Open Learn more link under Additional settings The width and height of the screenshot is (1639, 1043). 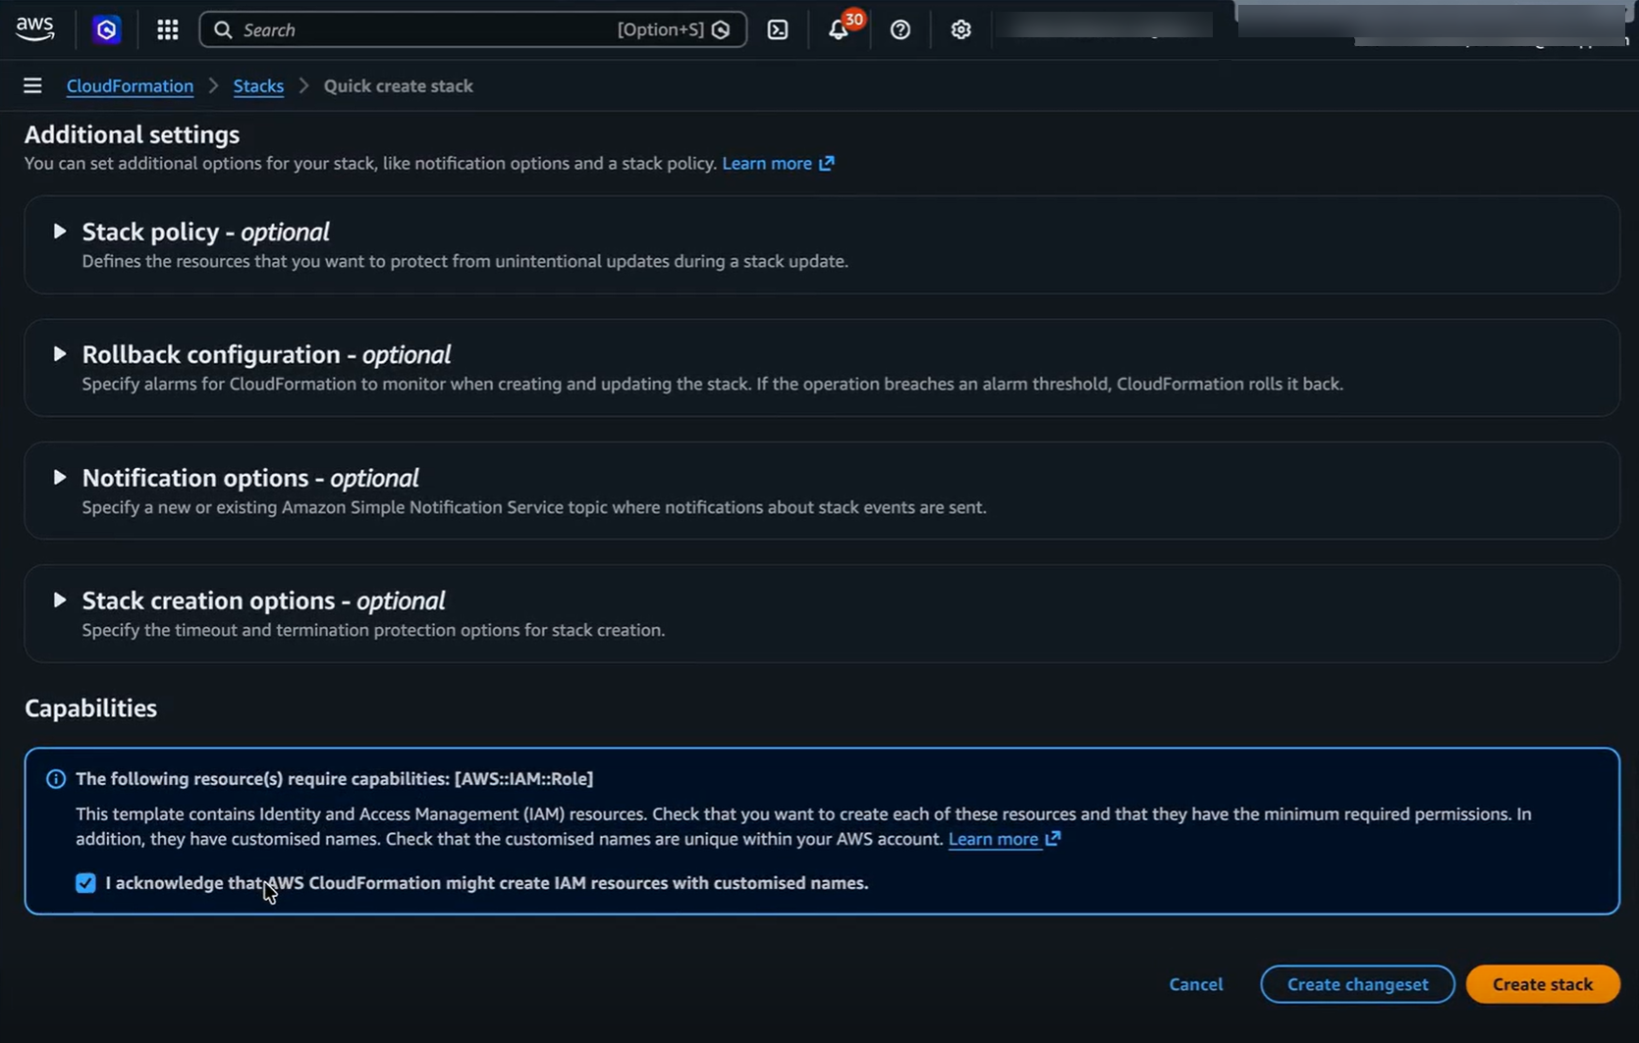pyautogui.click(x=767, y=163)
